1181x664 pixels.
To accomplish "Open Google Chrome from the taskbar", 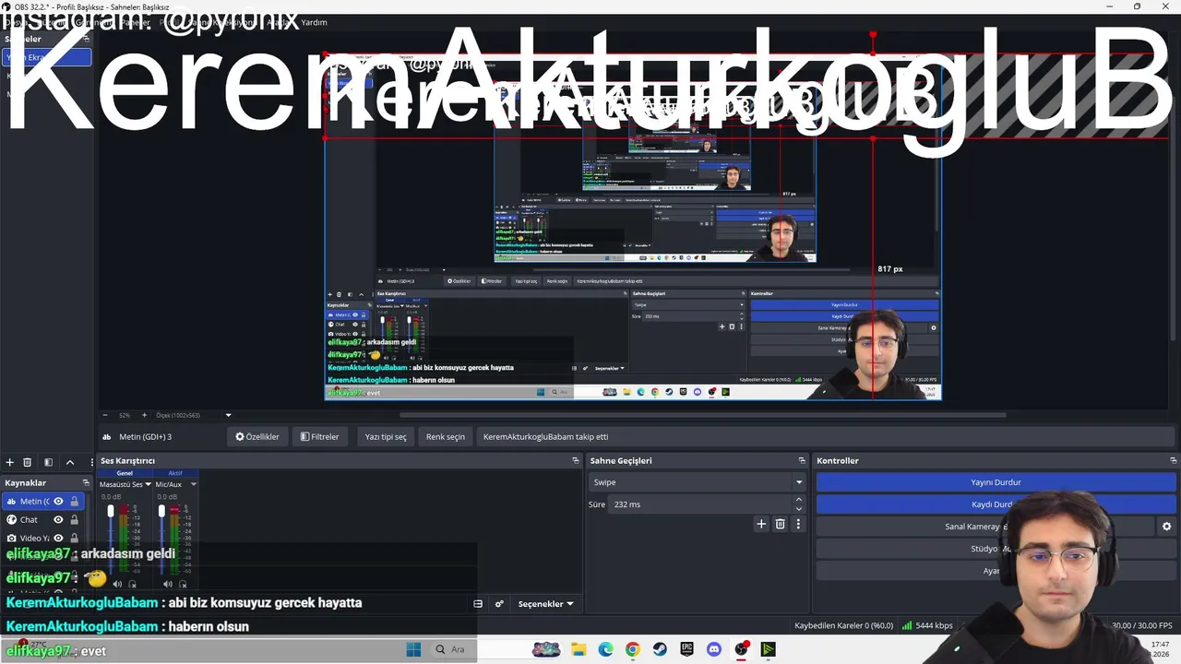I will (x=632, y=649).
